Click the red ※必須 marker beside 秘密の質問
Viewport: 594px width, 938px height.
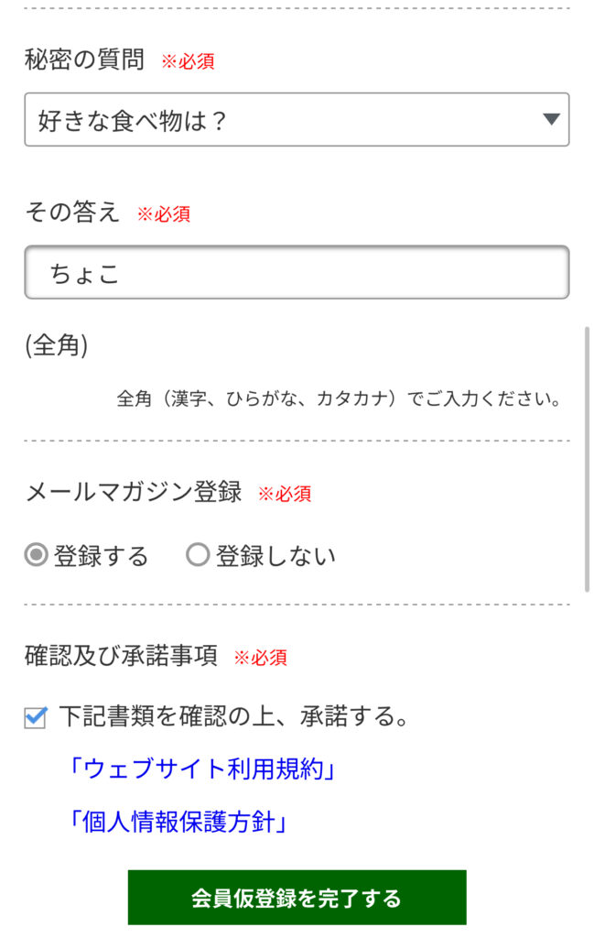coord(189,61)
